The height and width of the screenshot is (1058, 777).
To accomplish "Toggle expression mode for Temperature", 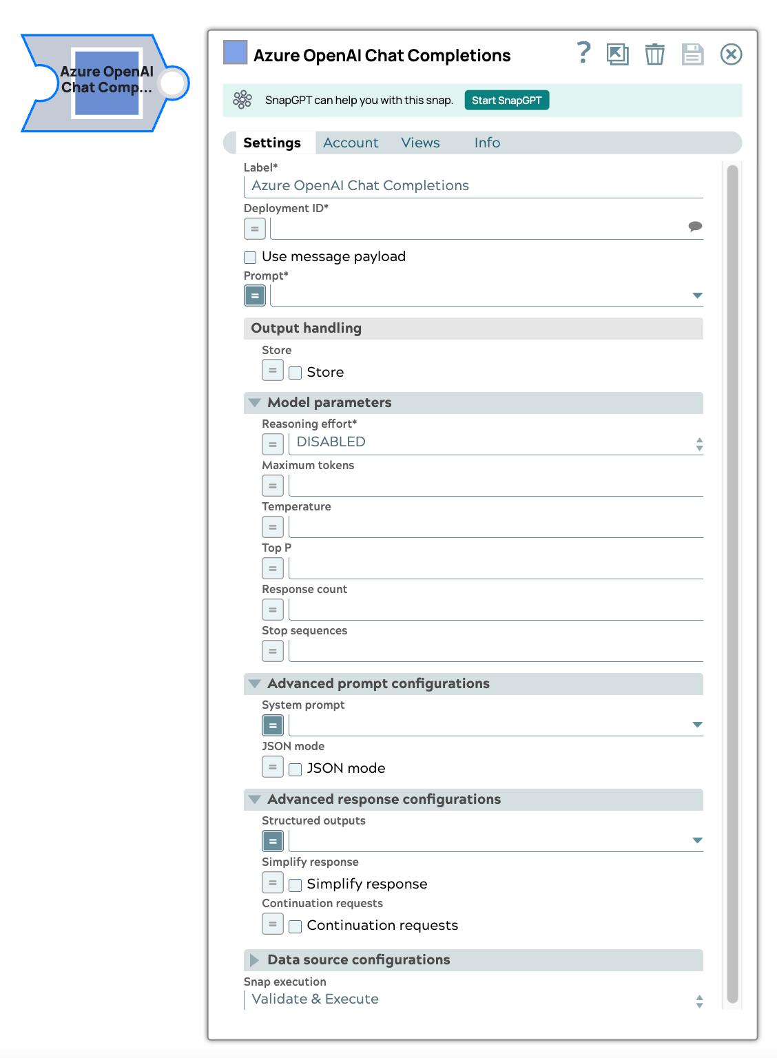I will click(x=272, y=526).
